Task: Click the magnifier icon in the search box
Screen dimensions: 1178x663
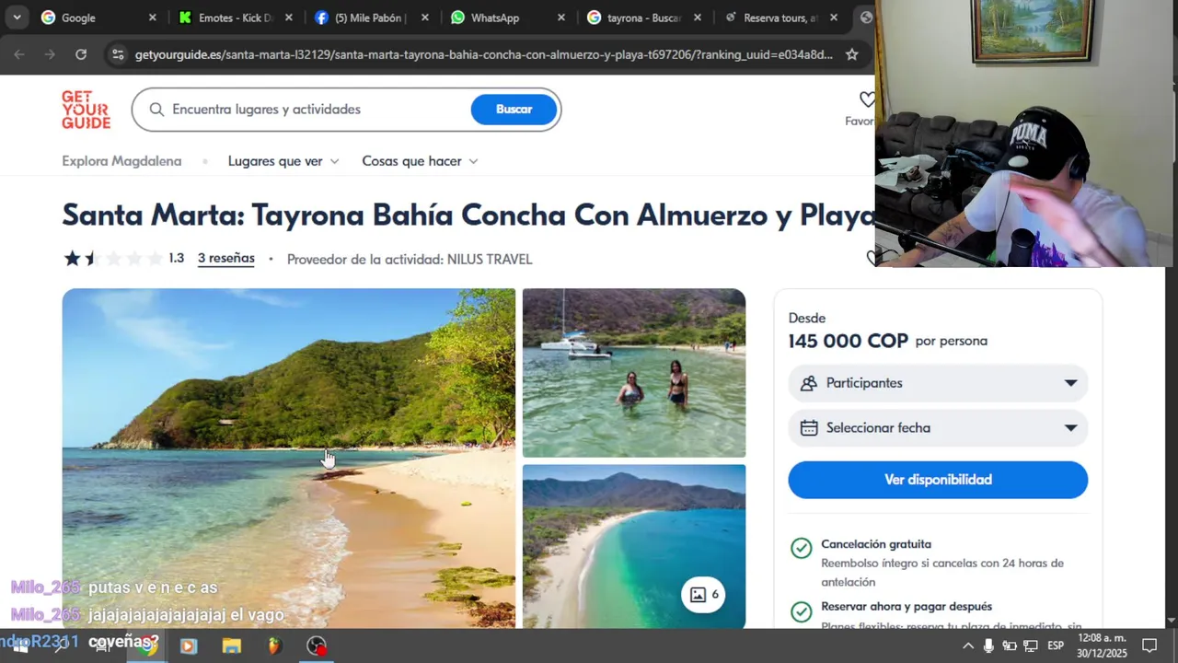Action: click(156, 110)
